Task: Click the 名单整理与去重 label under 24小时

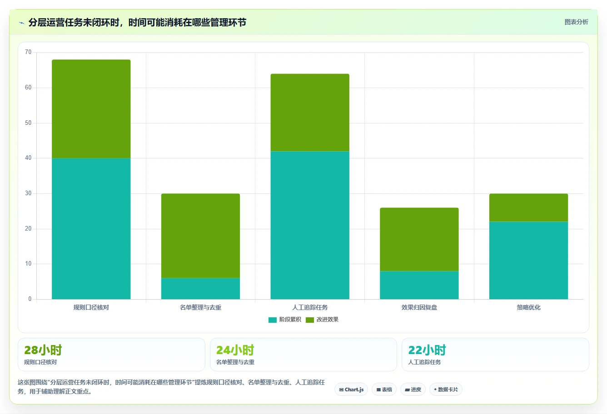Action: (235, 362)
